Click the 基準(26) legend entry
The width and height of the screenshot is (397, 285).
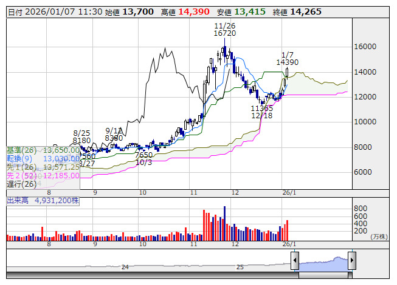pyautogui.click(x=43, y=150)
